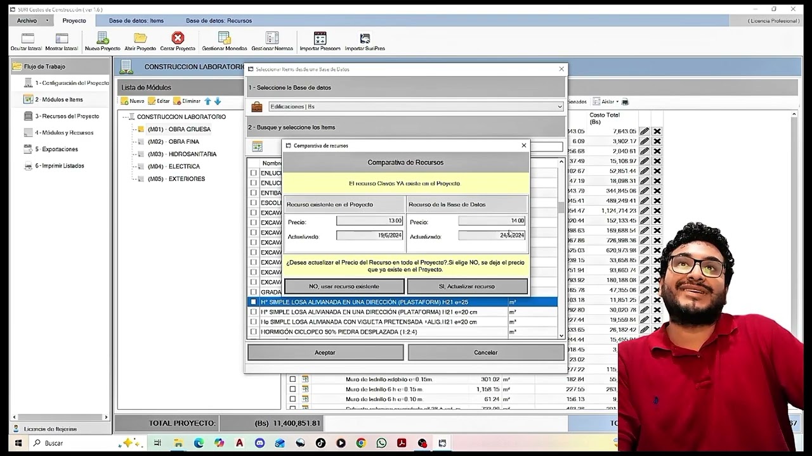
Task: Click NO, usar recurso existente
Action: (x=344, y=286)
